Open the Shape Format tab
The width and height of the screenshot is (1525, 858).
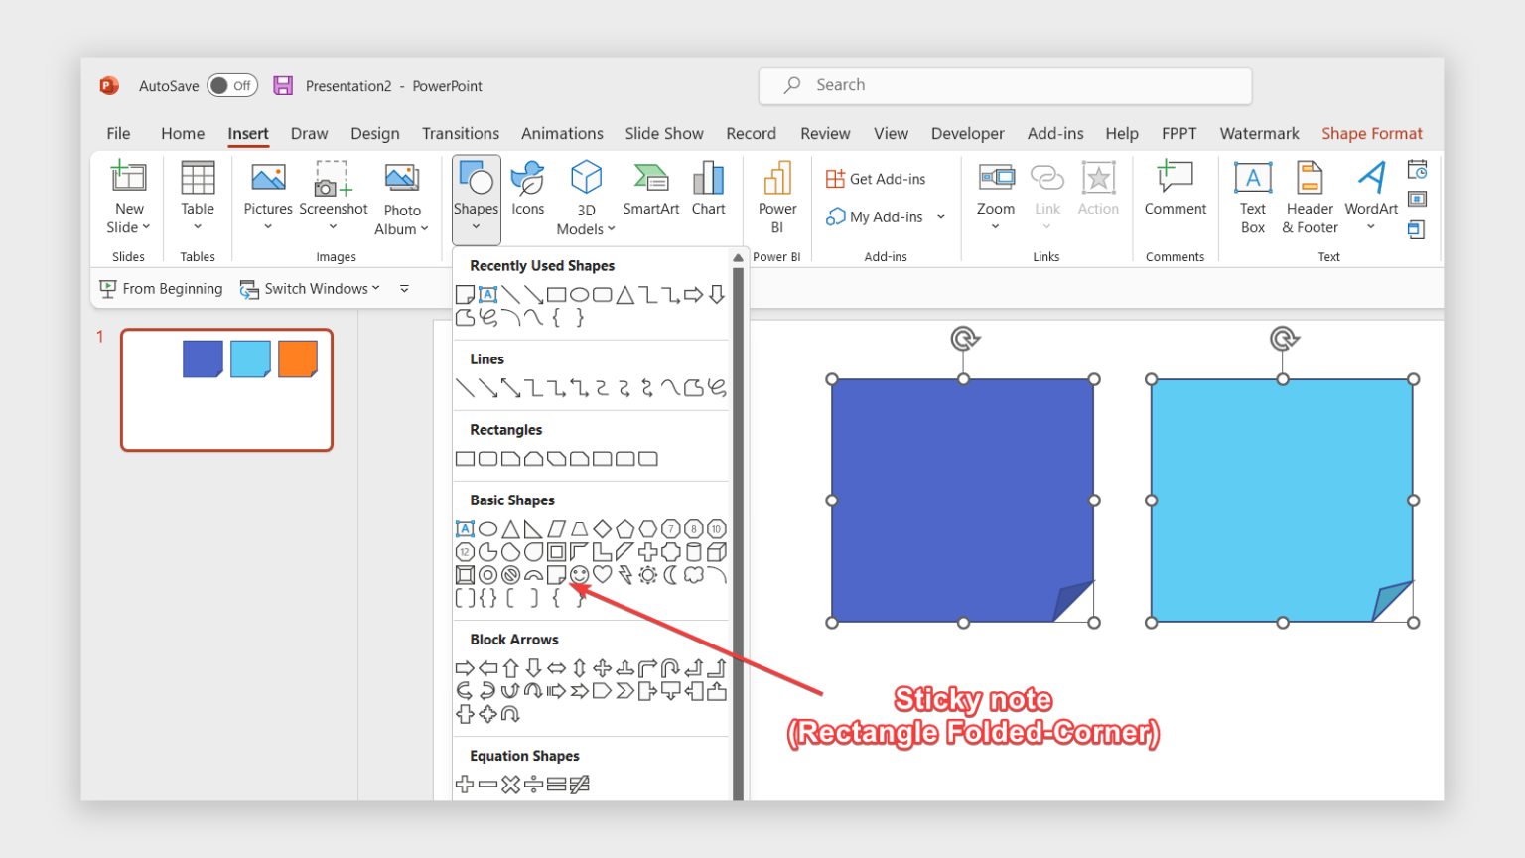(x=1372, y=133)
